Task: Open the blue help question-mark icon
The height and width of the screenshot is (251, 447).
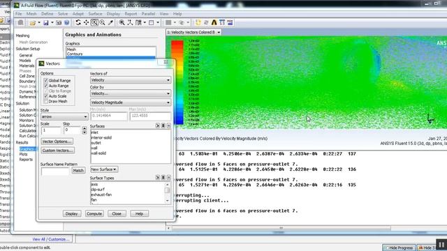Action: tap(67, 23)
